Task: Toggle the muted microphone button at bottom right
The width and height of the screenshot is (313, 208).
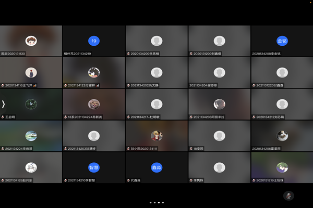Action: coord(288,196)
